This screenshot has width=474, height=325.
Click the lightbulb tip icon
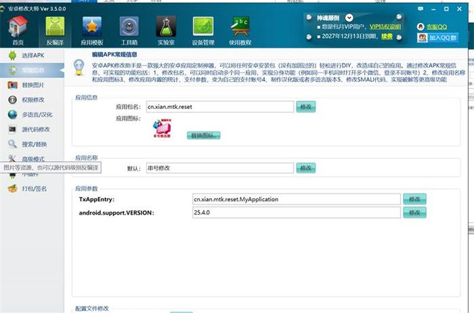point(79,67)
